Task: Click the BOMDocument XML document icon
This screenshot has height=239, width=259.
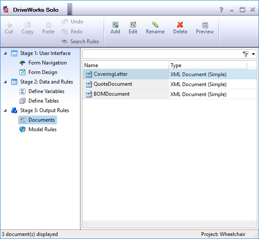Action: click(x=89, y=94)
